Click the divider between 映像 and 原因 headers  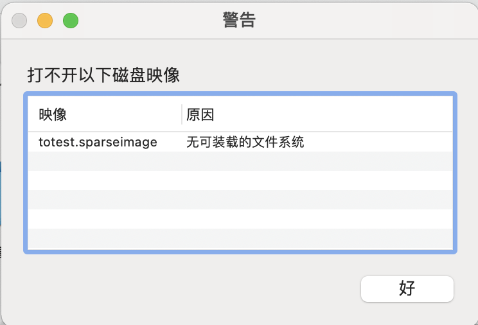point(182,114)
